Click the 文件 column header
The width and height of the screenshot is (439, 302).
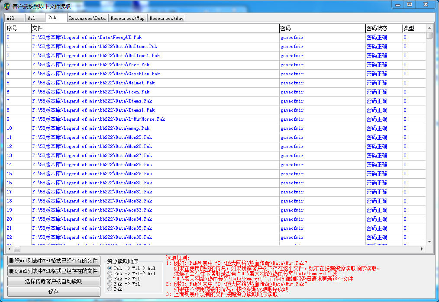point(155,28)
